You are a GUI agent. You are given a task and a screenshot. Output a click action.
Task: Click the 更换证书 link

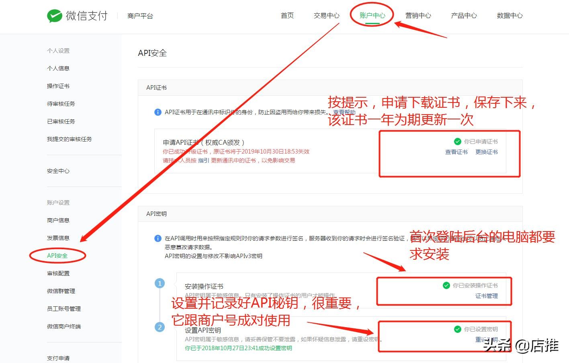click(x=486, y=152)
